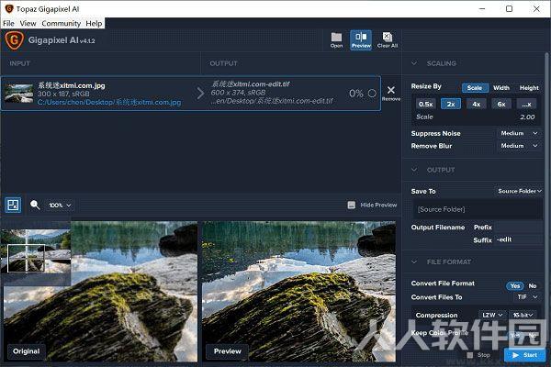
Task: Click the input file path link
Action: pos(109,102)
